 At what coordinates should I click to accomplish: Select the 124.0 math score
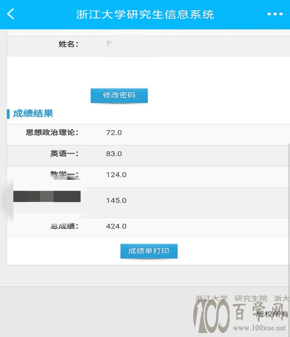[116, 174]
